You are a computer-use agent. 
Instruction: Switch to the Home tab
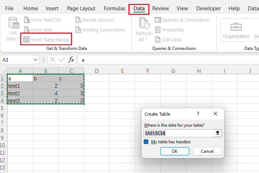31,8
